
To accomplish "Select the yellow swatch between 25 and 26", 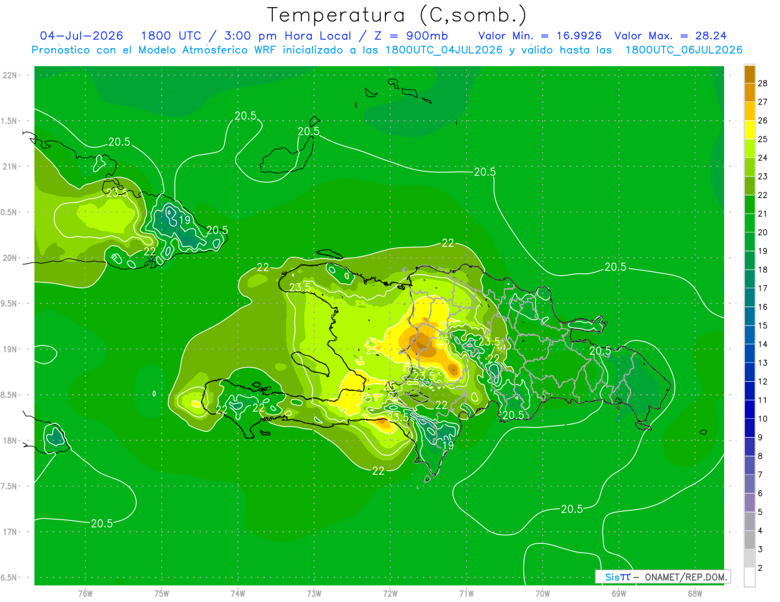I will (749, 130).
